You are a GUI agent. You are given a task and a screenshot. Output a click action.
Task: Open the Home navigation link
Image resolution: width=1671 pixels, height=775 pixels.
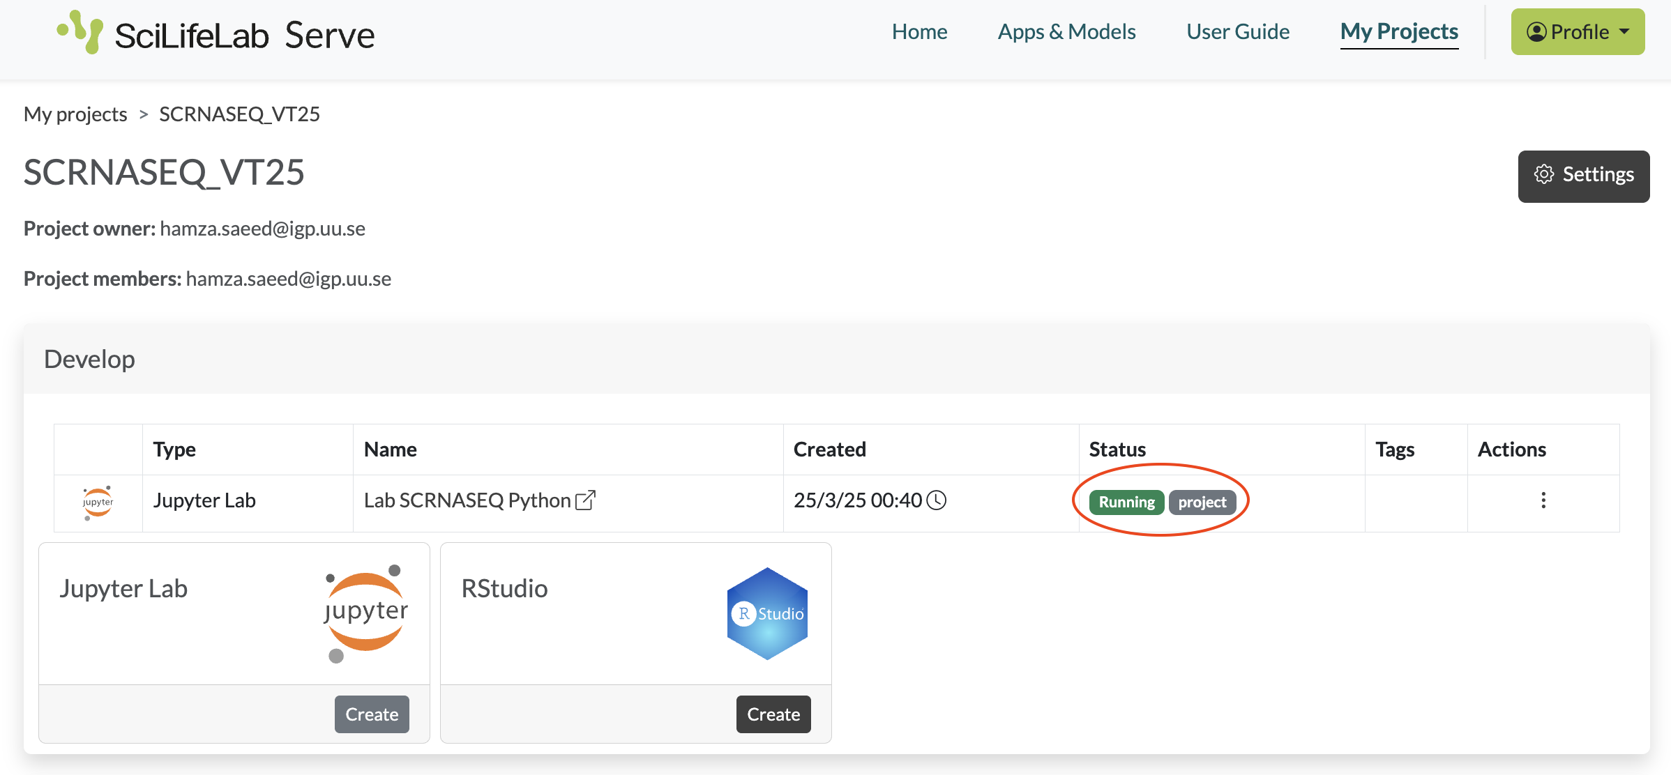click(919, 32)
